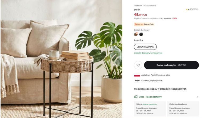Click Kup teraz, zapłać później link
Image resolution: width=202 pixels, height=118 pixels.
[152, 81]
